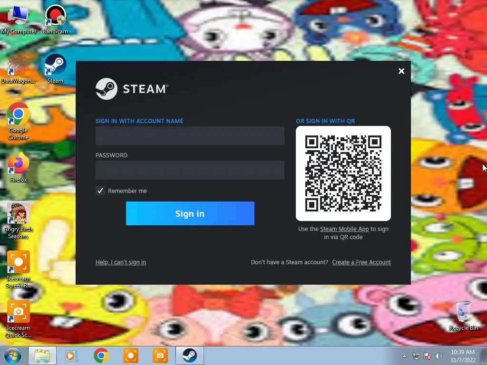Select the Icecream Quick Screenshot desktop icon

[x=19, y=319]
